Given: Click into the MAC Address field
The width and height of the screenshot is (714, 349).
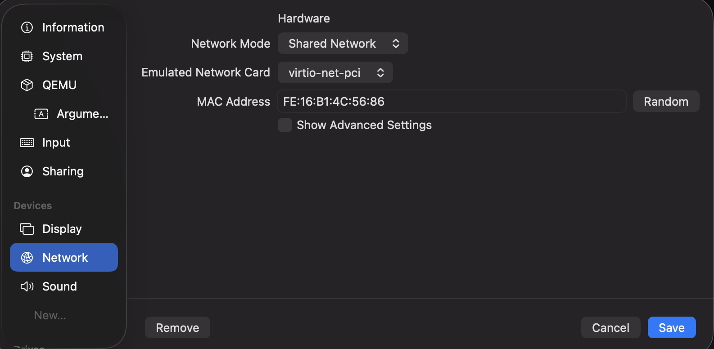Looking at the screenshot, I should [452, 102].
